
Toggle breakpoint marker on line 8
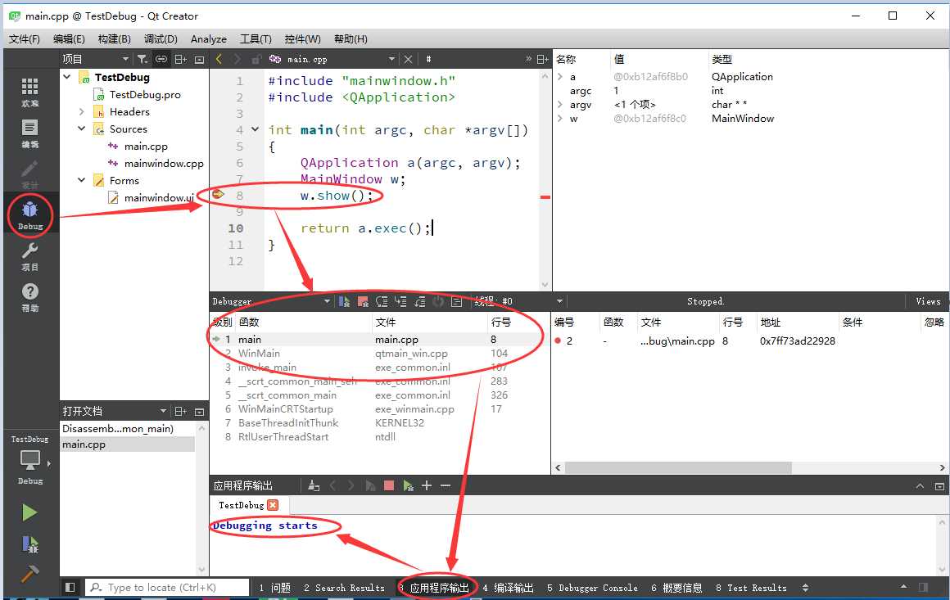tap(219, 194)
